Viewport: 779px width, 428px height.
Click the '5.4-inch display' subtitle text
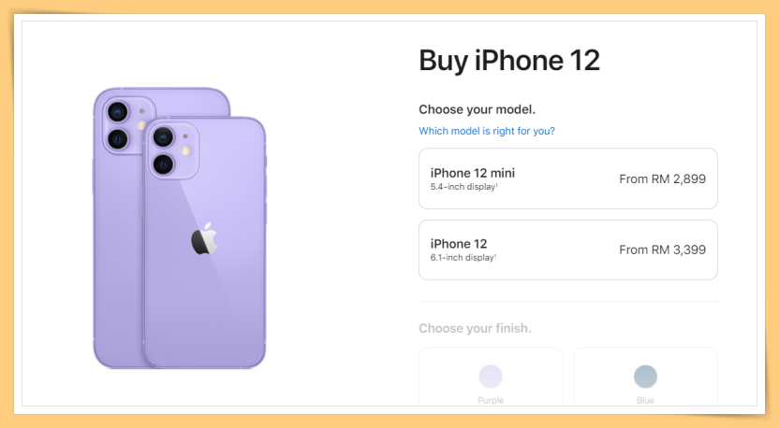[464, 187]
